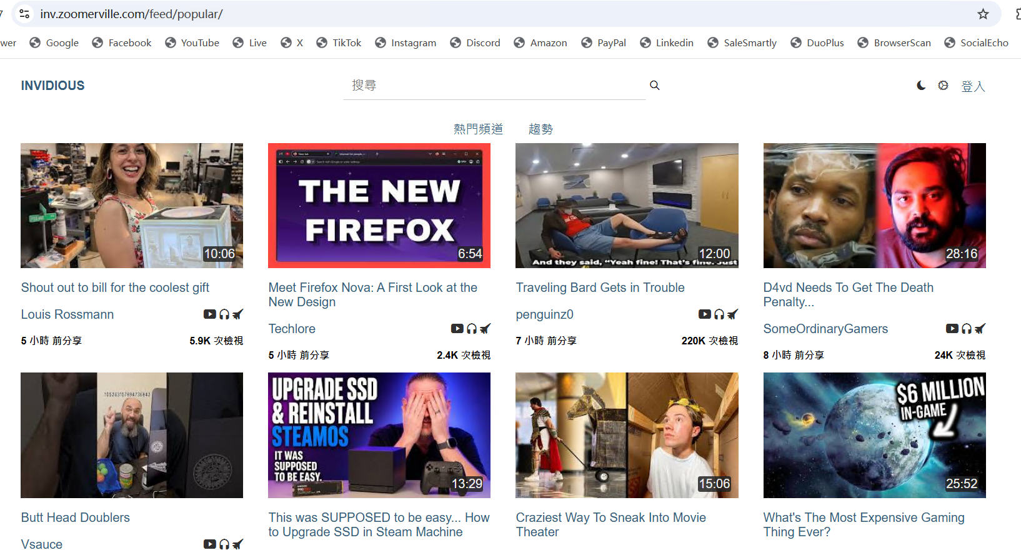Click the "THE NEW FIREFOX" thumbnail

[x=379, y=206]
